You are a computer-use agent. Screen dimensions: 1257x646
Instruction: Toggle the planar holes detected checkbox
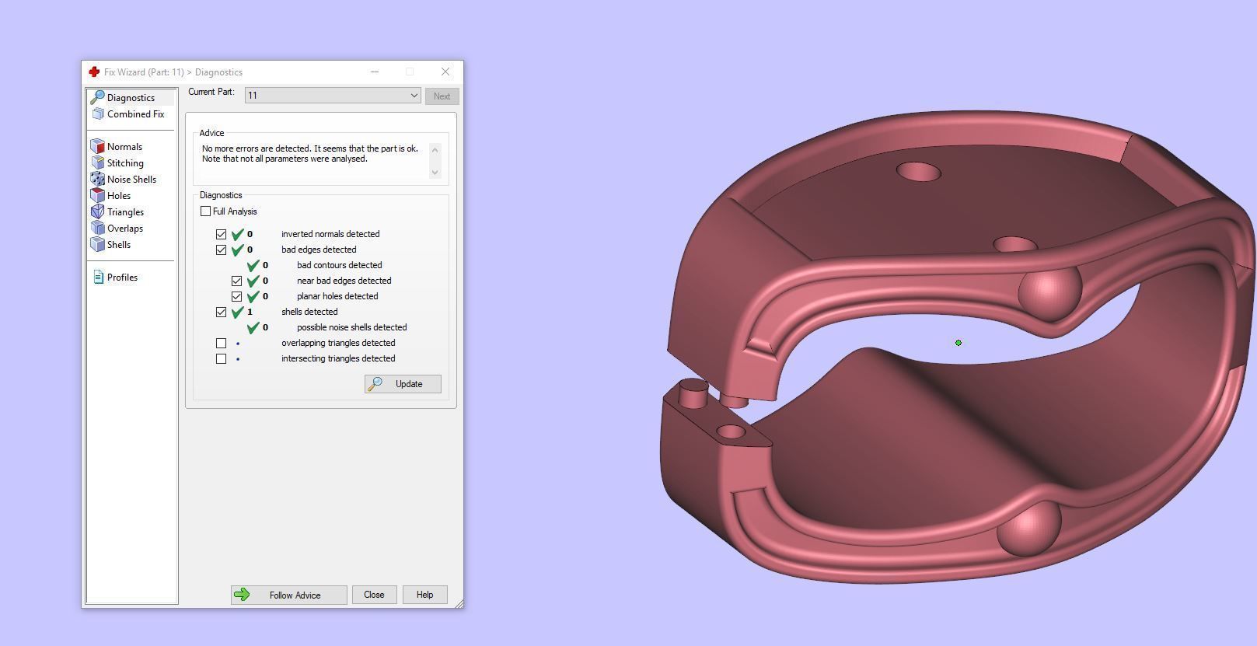pyautogui.click(x=236, y=296)
